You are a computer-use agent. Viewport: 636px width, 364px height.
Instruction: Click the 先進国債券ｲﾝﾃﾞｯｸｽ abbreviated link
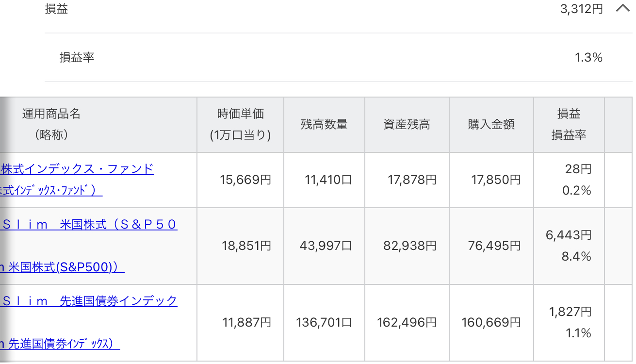coord(60,344)
